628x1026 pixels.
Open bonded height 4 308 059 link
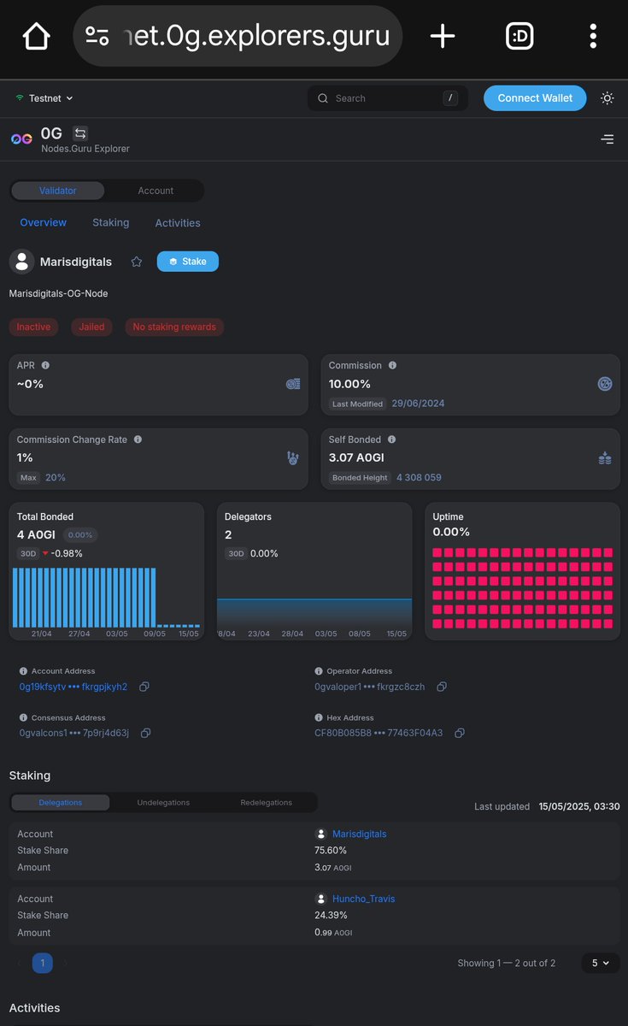pyautogui.click(x=419, y=477)
